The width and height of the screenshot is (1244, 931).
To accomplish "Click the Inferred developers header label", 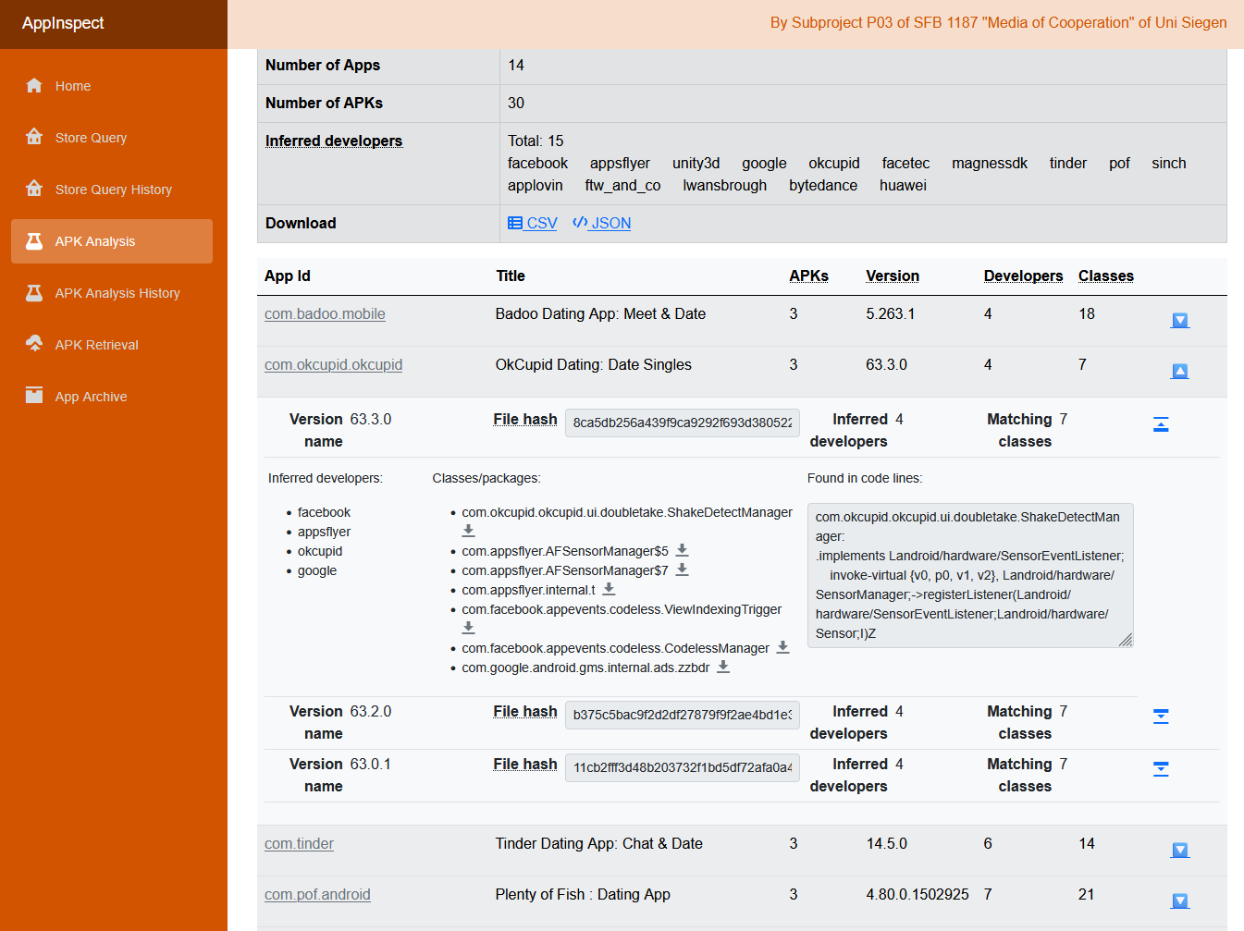I will pos(334,141).
